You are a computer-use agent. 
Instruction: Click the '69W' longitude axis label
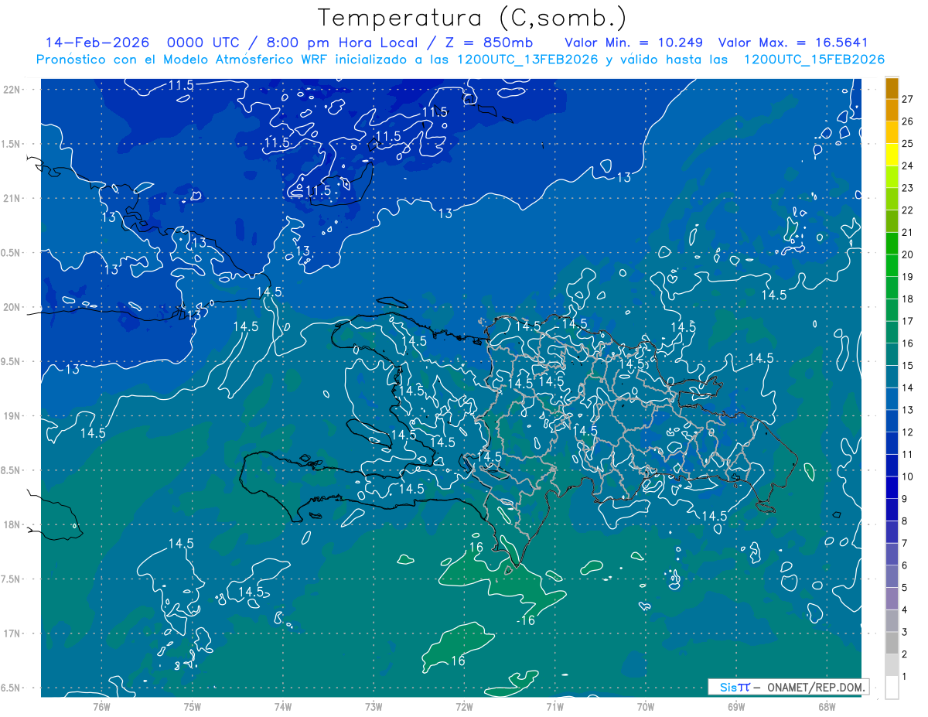pyautogui.click(x=736, y=707)
